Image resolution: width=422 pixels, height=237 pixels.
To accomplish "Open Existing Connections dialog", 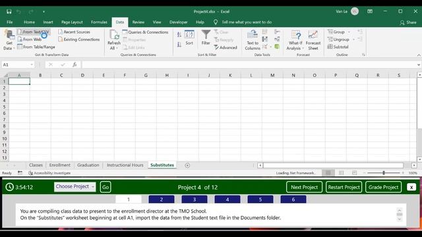I will [79, 39].
